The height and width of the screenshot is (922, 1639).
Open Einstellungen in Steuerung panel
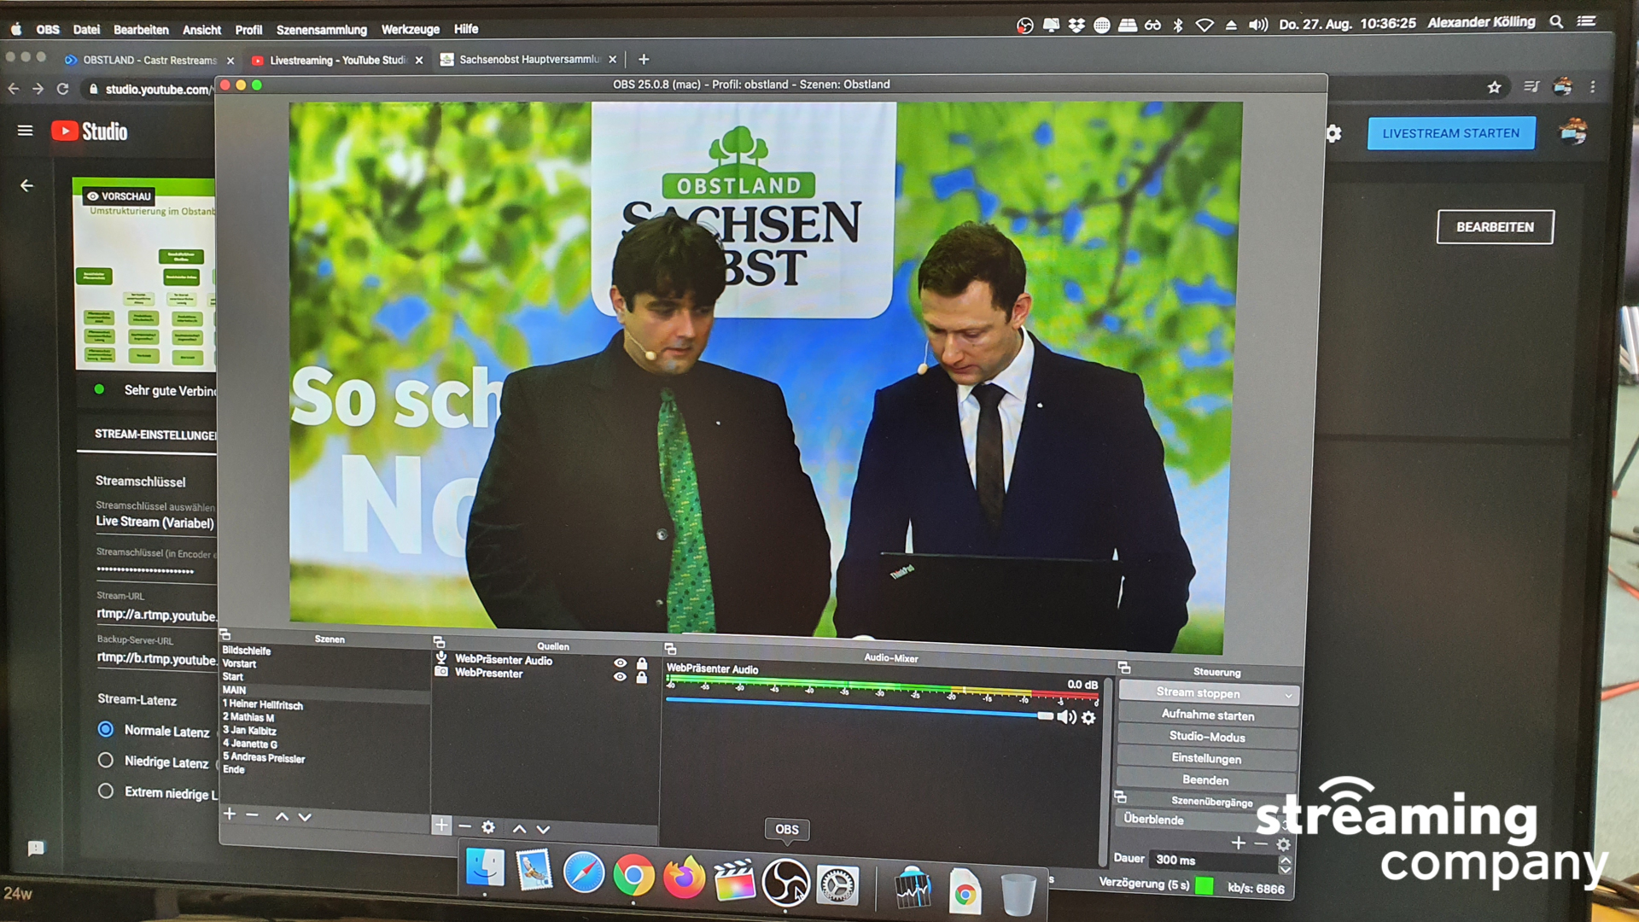click(x=1206, y=758)
